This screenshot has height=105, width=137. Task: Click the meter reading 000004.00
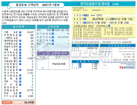[92, 48]
